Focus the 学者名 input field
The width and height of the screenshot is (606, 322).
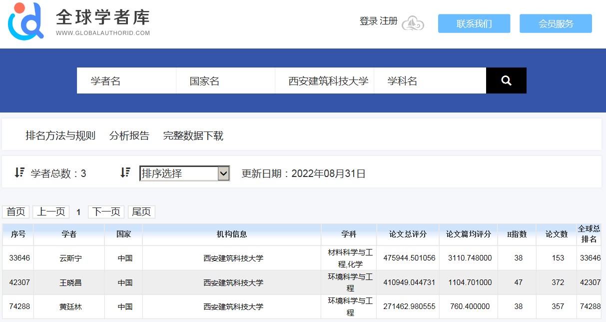point(126,81)
